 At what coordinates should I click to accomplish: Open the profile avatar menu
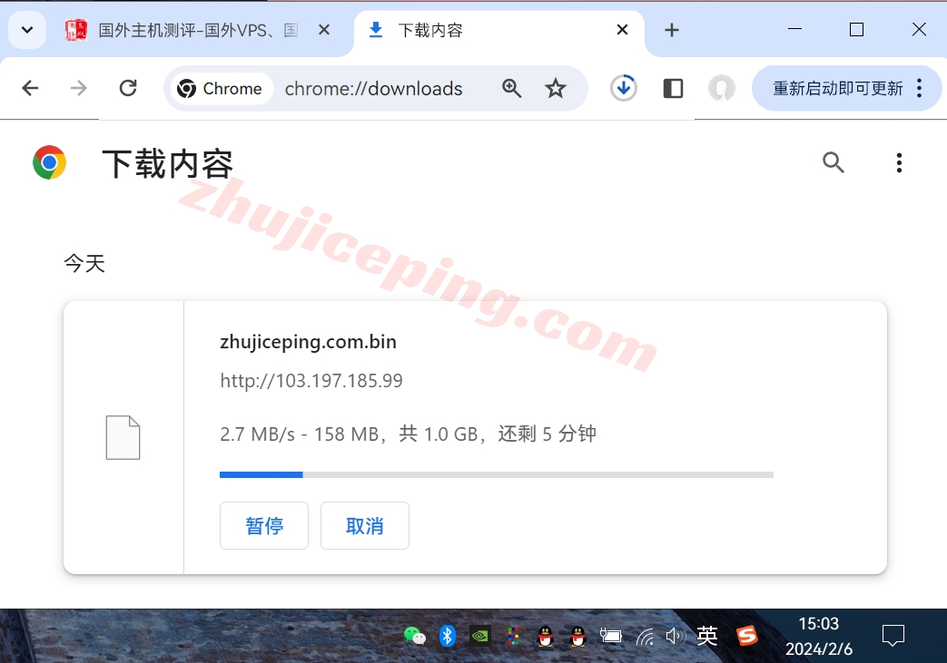tap(721, 89)
